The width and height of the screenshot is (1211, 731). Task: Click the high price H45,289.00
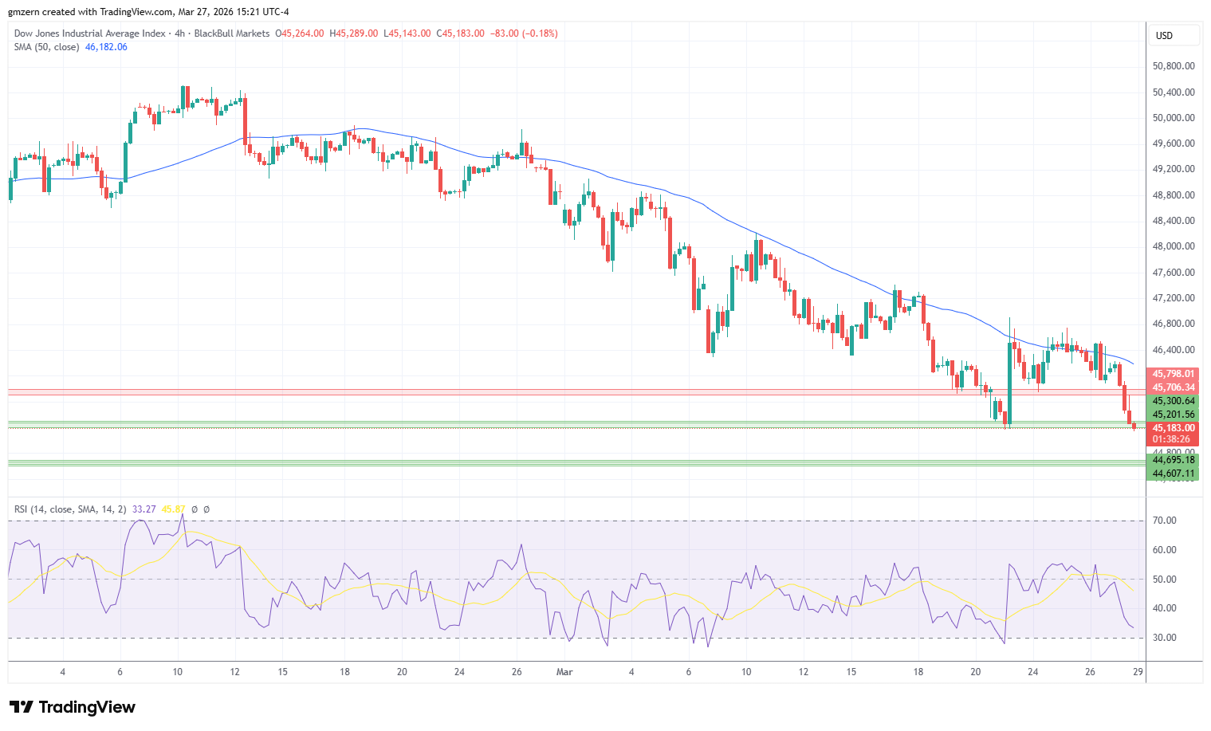click(x=354, y=33)
